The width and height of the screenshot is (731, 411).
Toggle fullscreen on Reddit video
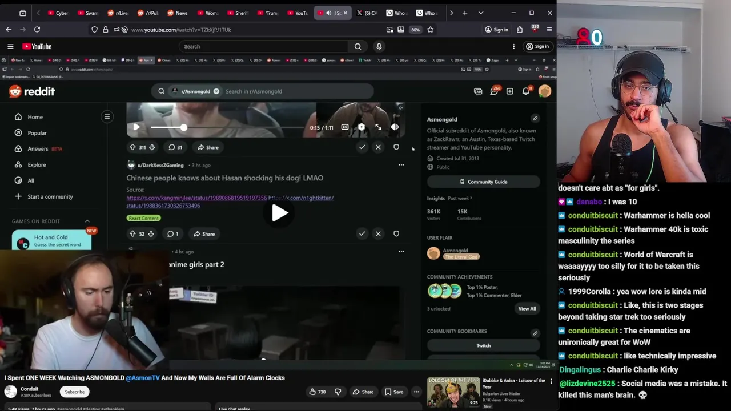378,127
